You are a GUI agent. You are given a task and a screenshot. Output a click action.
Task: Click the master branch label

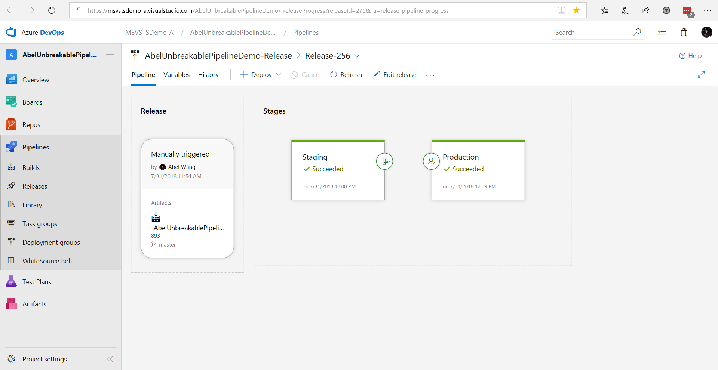pos(167,245)
